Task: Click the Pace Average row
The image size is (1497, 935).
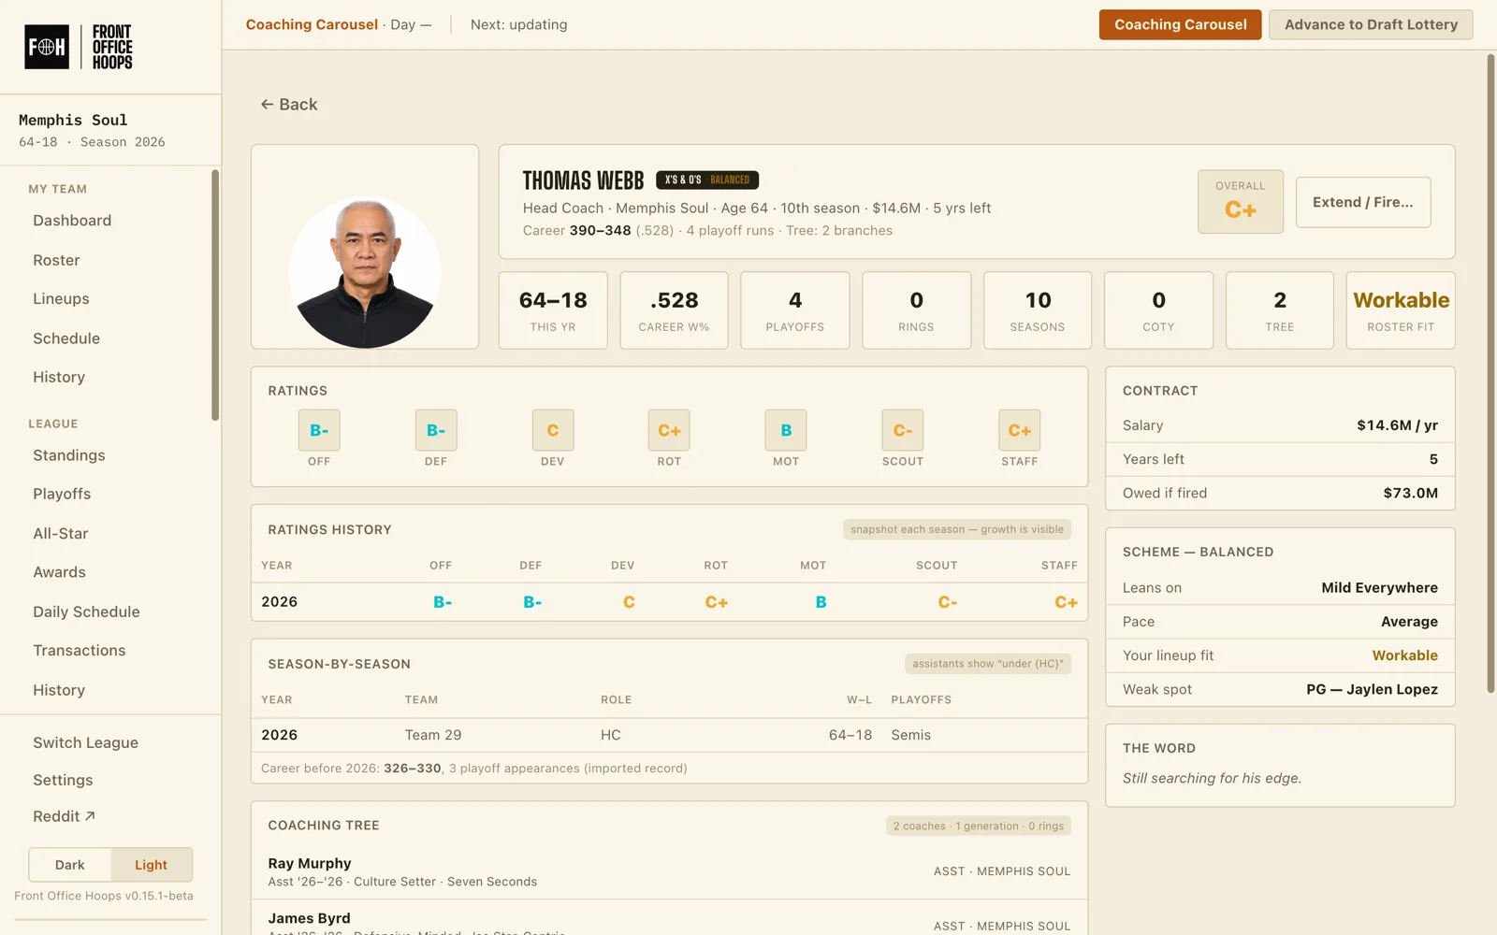Action: point(1280,622)
